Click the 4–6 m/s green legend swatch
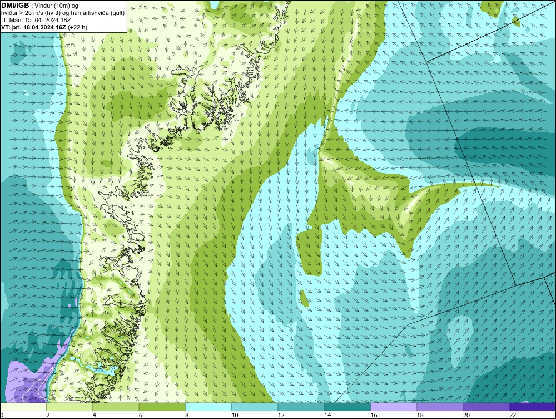This screenshot has width=556, height=419. [x=116, y=407]
